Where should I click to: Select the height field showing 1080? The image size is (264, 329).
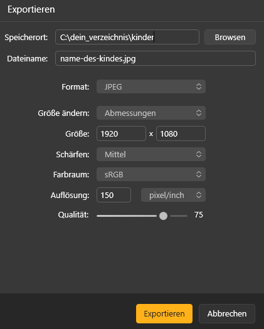pos(181,133)
